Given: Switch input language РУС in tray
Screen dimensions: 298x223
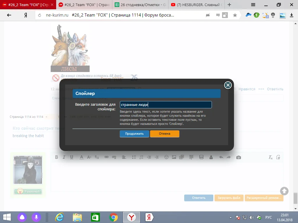Looking at the screenshot, I should (268, 217).
